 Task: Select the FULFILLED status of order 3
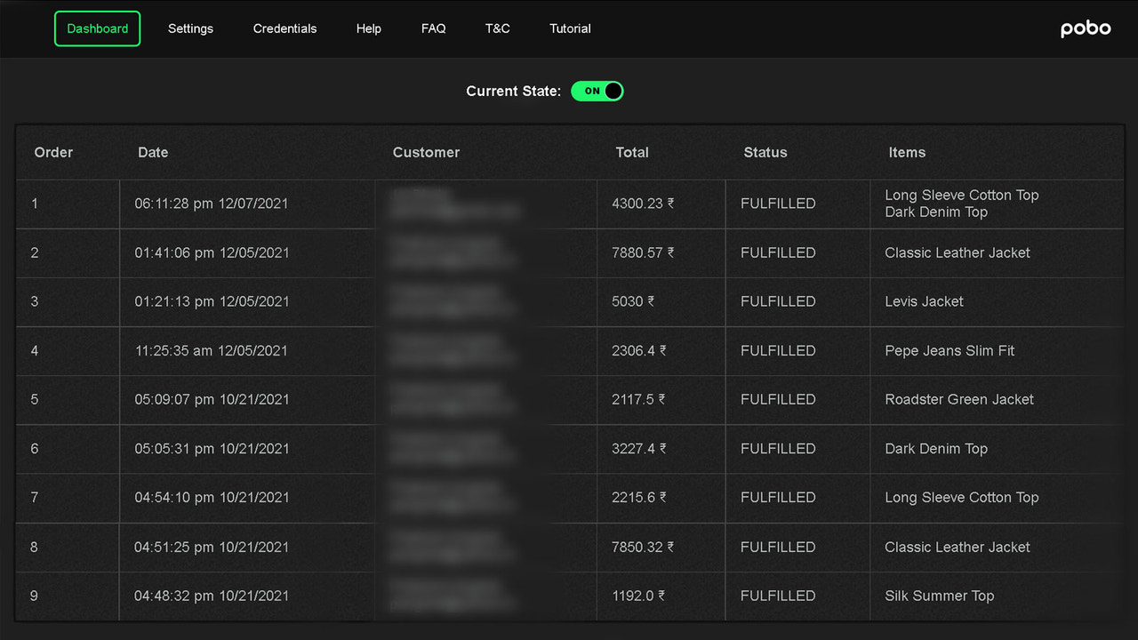[778, 302]
